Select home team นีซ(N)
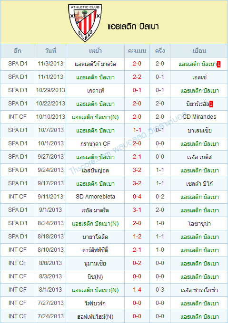Viewport: 228px width, 323px height. 95,276
